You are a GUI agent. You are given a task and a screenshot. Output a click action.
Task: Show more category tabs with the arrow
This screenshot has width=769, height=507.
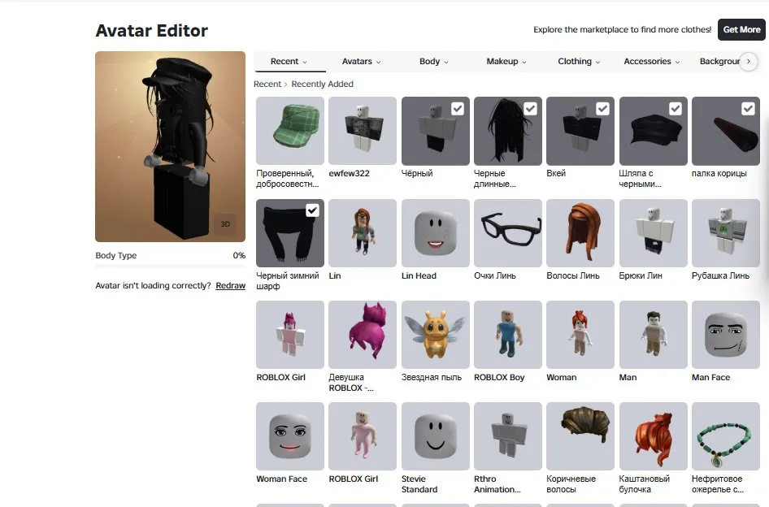(x=749, y=61)
